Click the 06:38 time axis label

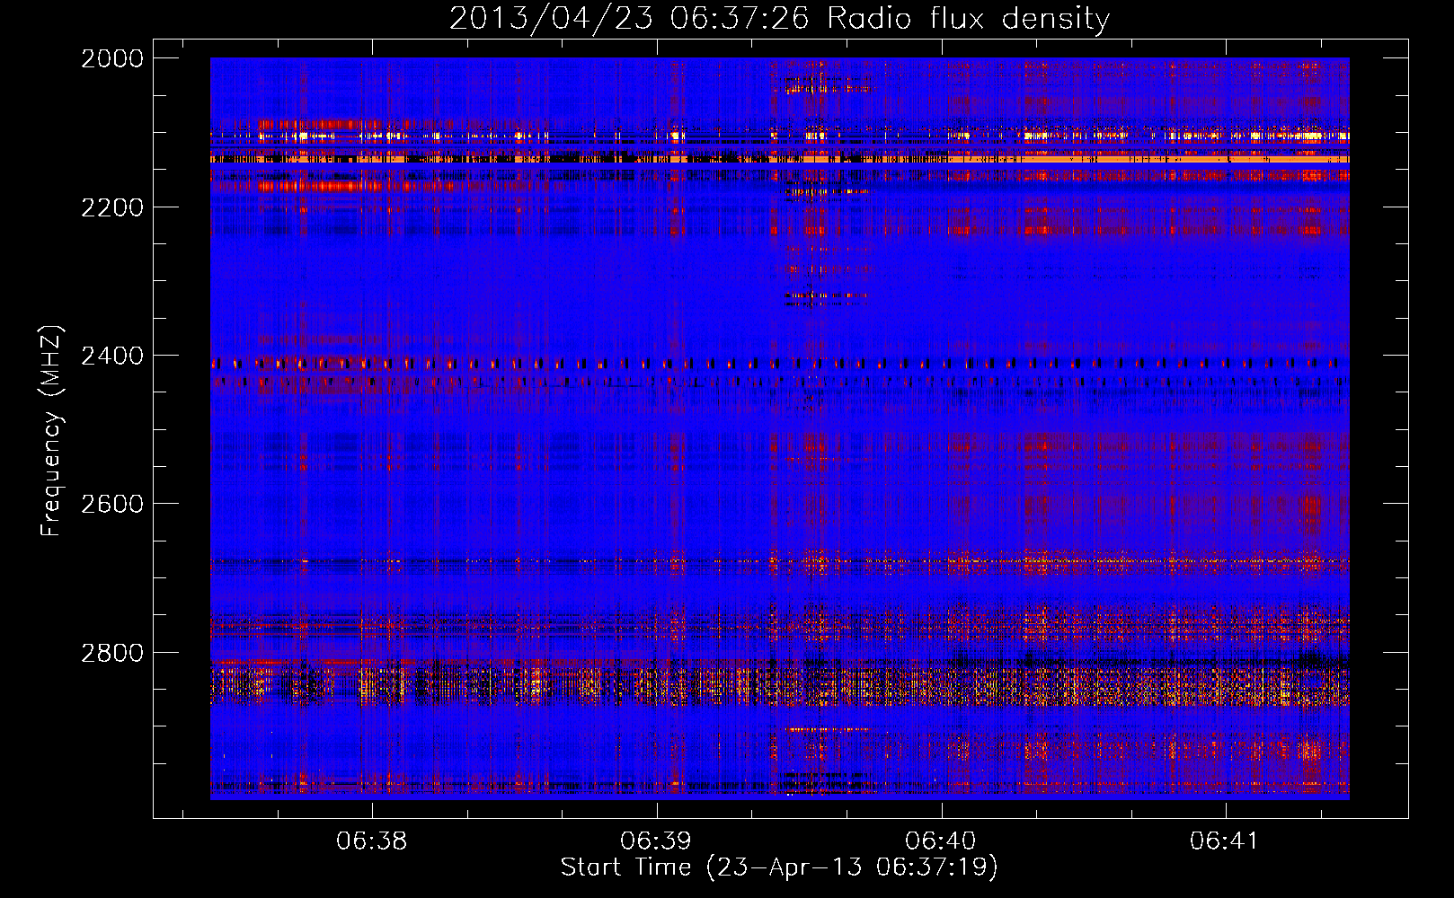pyautogui.click(x=371, y=841)
